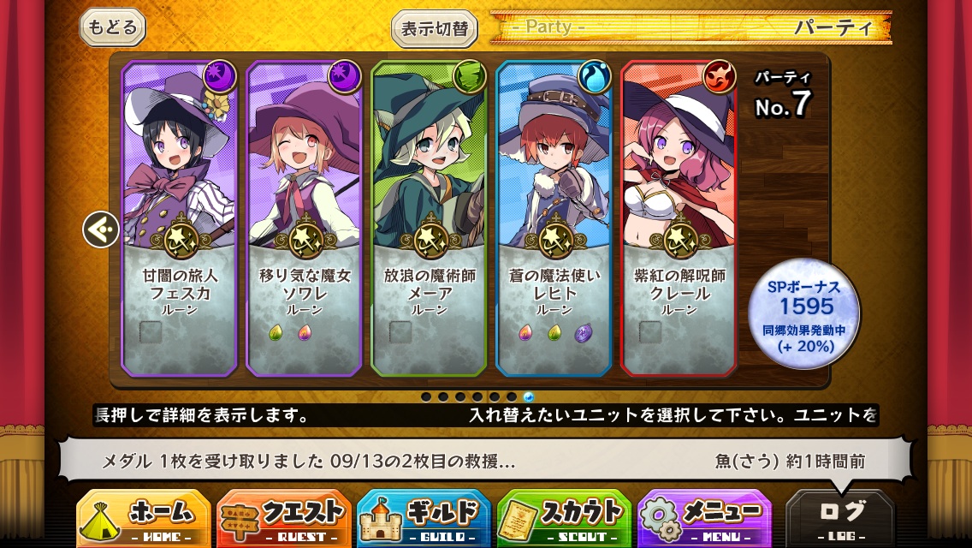Select the green rune gem on ソワレ card

pyautogui.click(x=276, y=333)
